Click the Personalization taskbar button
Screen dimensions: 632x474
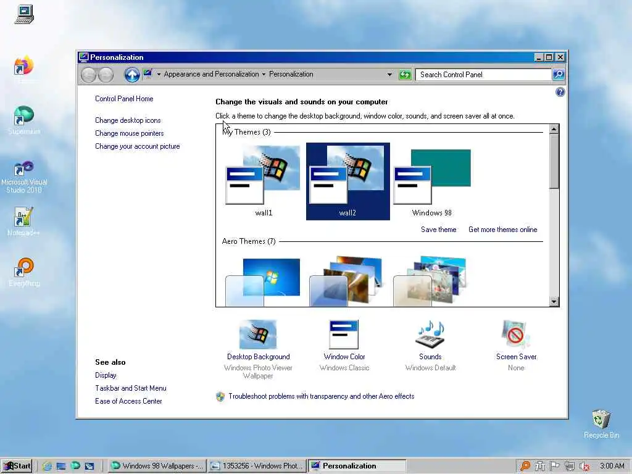pos(357,466)
